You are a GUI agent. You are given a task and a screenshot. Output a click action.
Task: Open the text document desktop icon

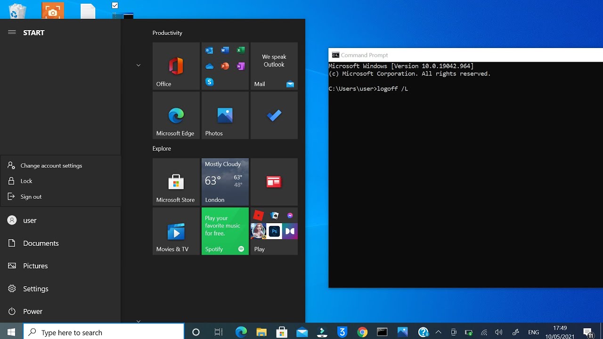tap(88, 11)
